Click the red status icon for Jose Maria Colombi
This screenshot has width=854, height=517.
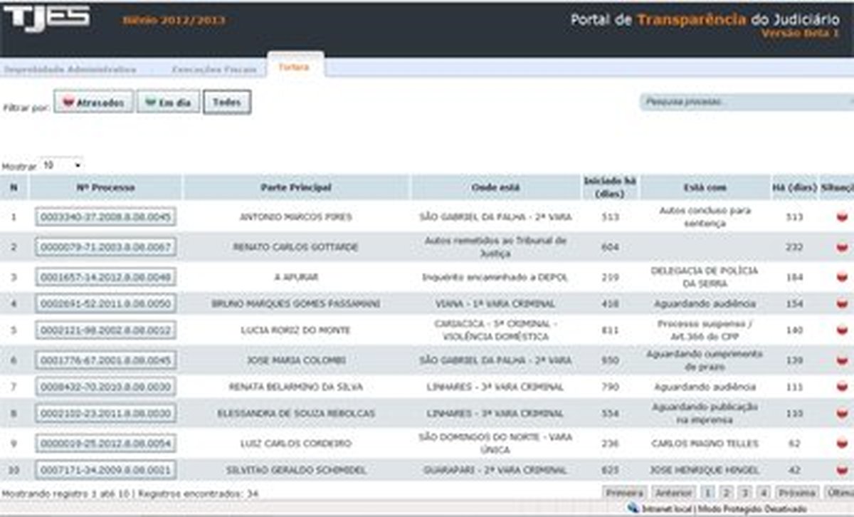842,360
